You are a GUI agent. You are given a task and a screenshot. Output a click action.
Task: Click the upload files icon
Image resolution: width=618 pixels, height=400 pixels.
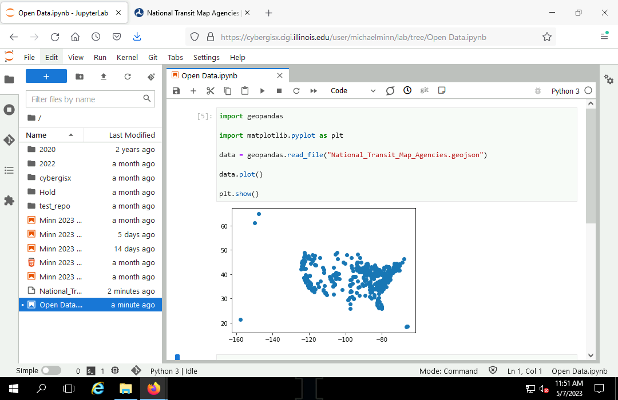[104, 77]
